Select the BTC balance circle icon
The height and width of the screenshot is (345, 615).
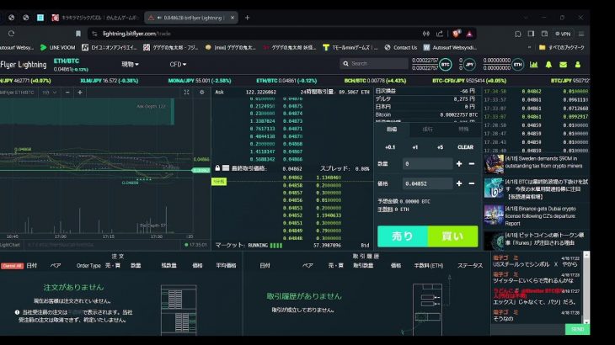[x=445, y=65]
